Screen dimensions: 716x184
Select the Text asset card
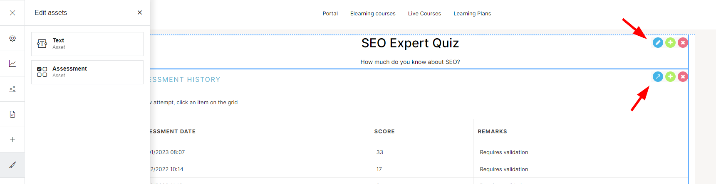(x=87, y=44)
